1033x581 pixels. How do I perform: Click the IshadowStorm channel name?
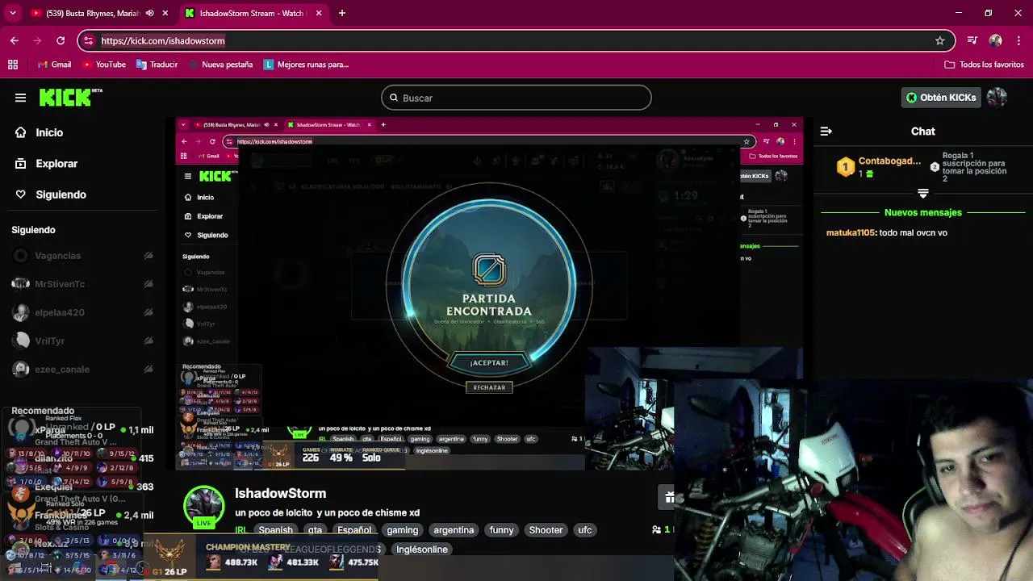tap(280, 493)
